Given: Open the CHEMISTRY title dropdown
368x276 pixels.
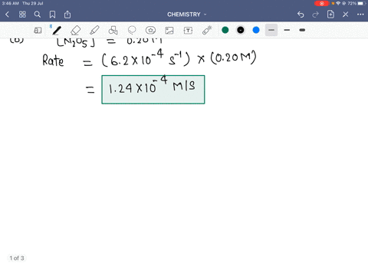Looking at the screenshot, I should (186, 15).
